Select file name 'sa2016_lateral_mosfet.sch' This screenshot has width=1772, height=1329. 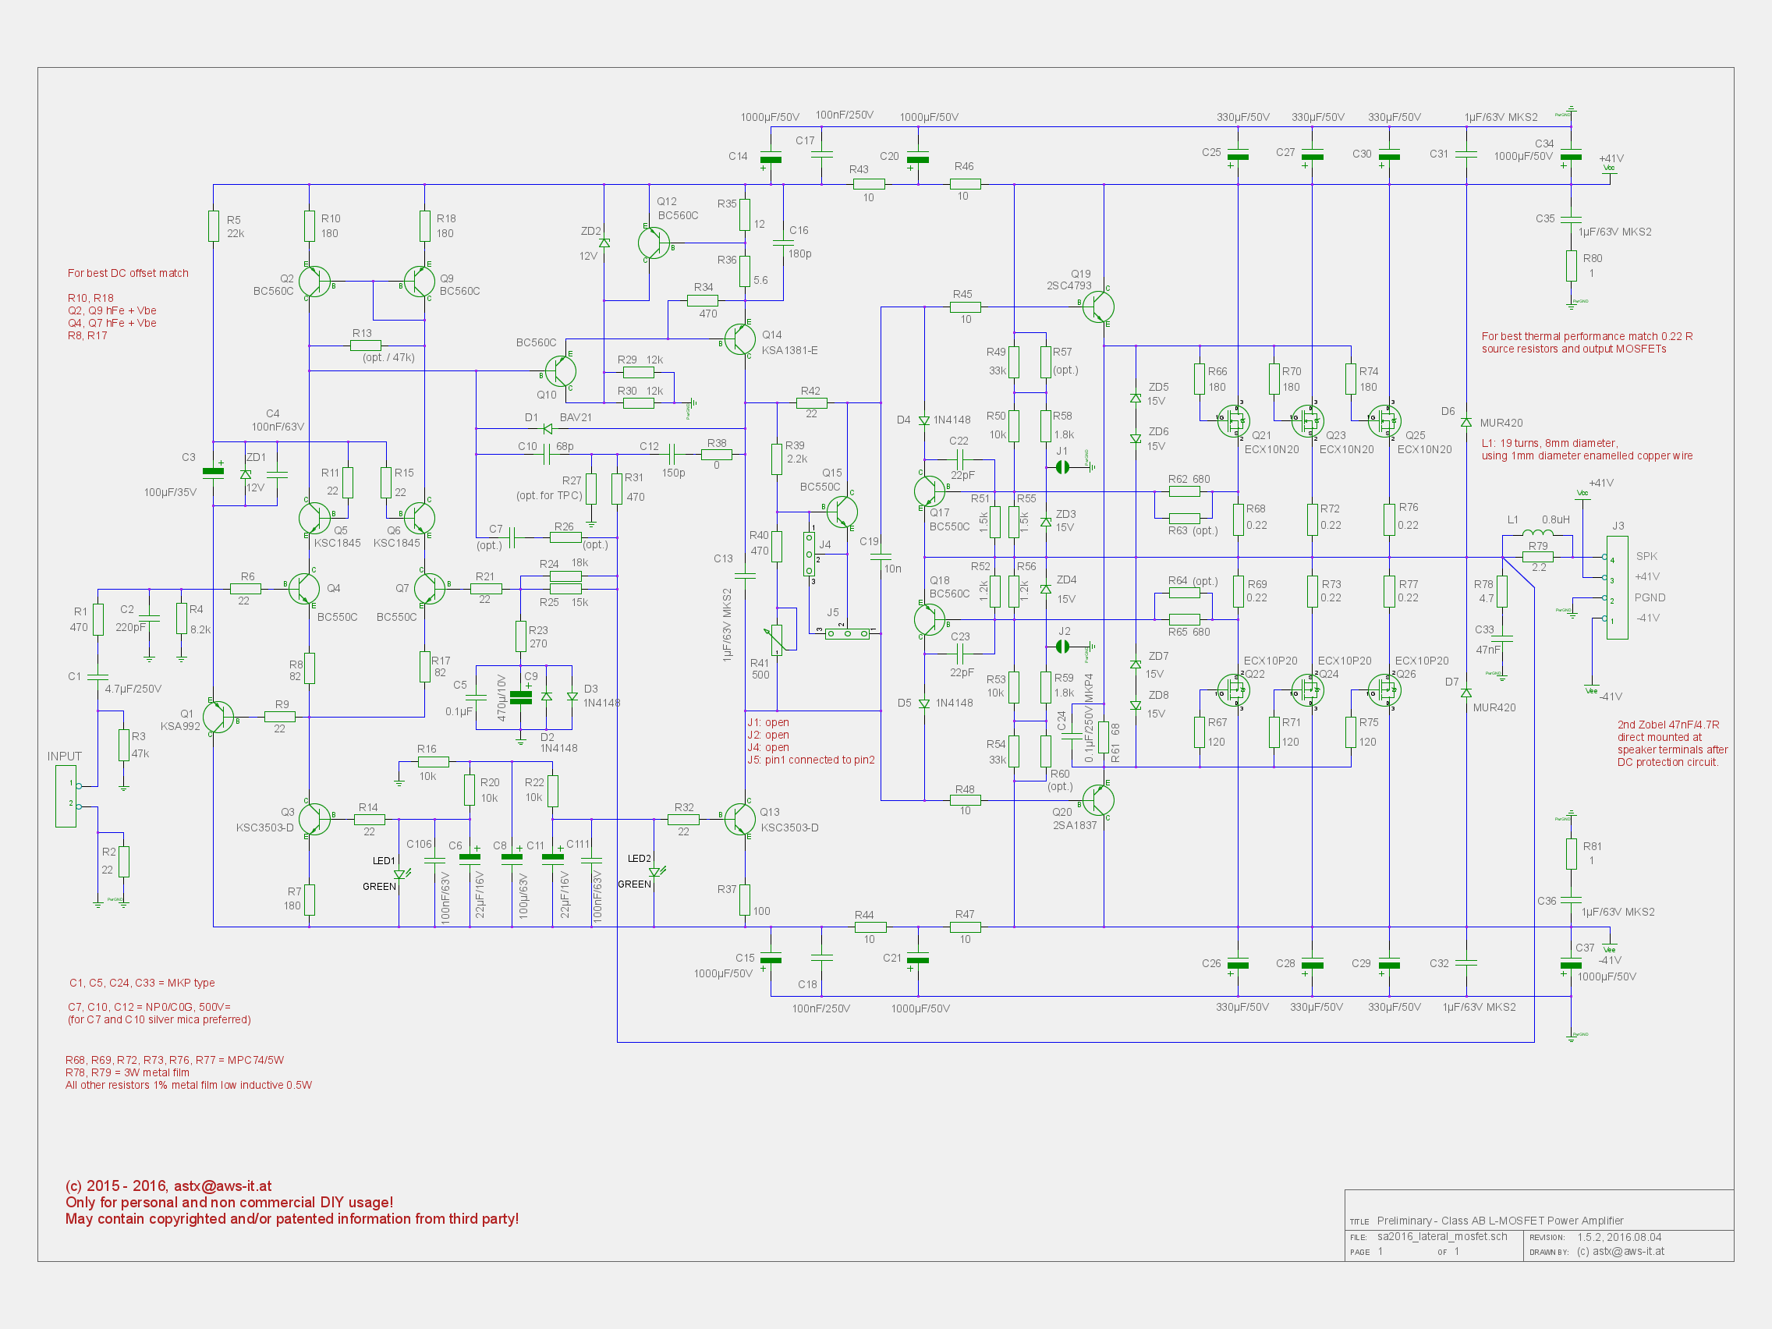pyautogui.click(x=1442, y=1236)
